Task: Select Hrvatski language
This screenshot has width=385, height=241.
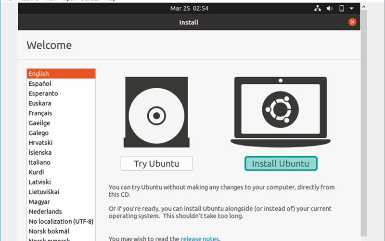Action: tap(61, 143)
